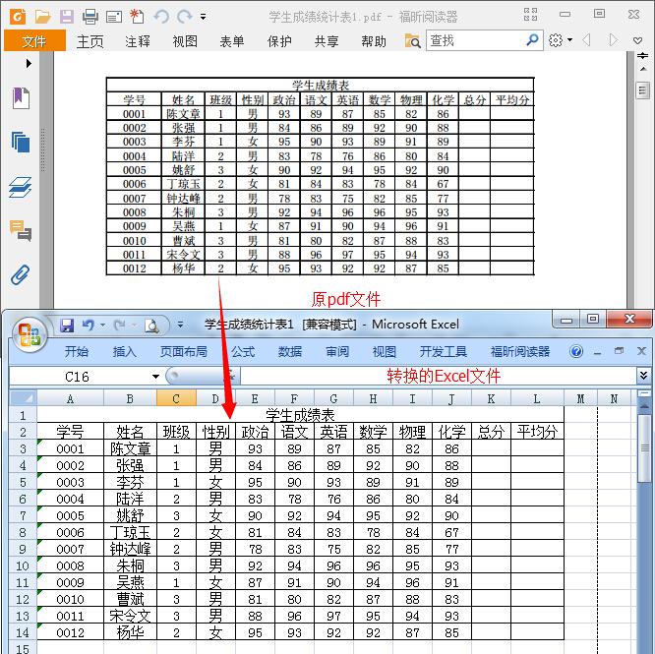Click the Foxit new document star icon
The width and height of the screenshot is (655, 654).
coord(138,17)
